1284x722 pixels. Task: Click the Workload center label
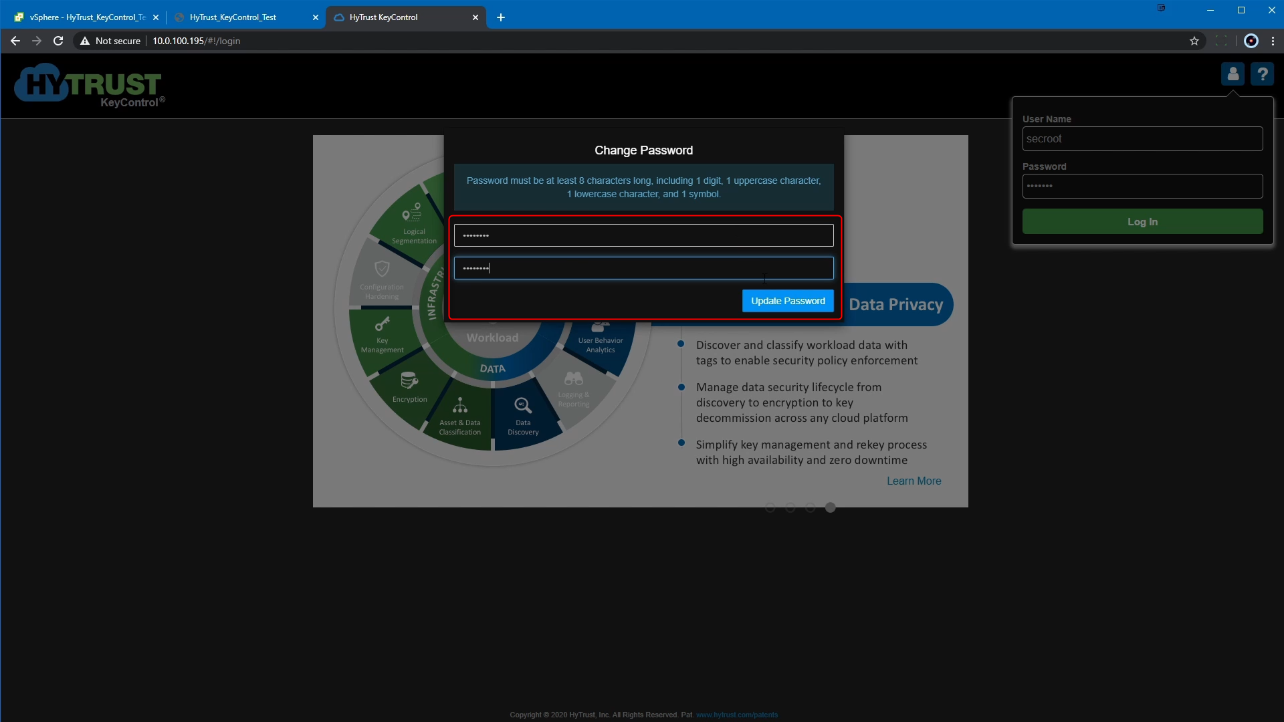point(492,338)
